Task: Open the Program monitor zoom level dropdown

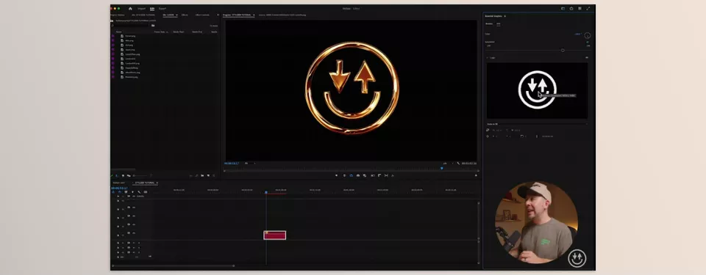Action: pyautogui.click(x=250, y=163)
